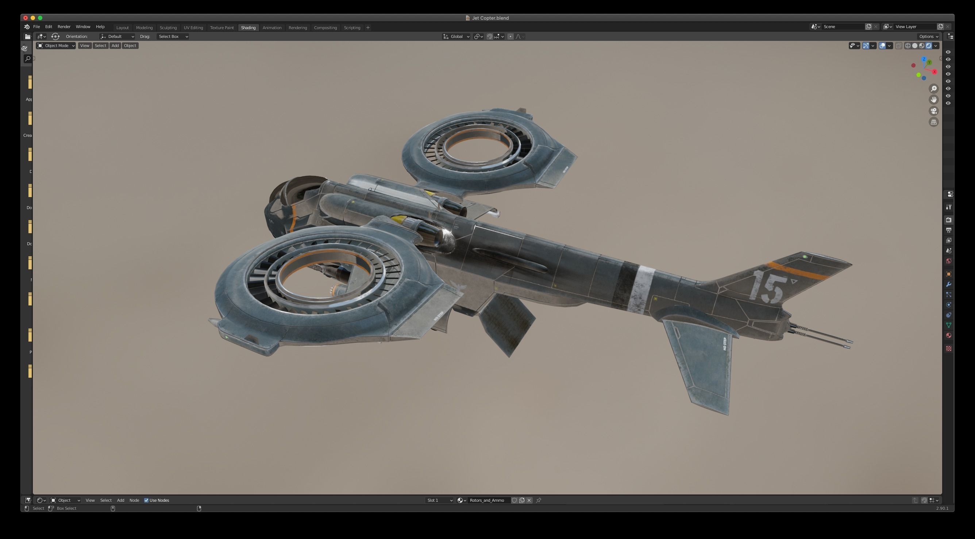The image size is (975, 539).
Task: Switch to solid viewport shading
Action: [x=915, y=46]
